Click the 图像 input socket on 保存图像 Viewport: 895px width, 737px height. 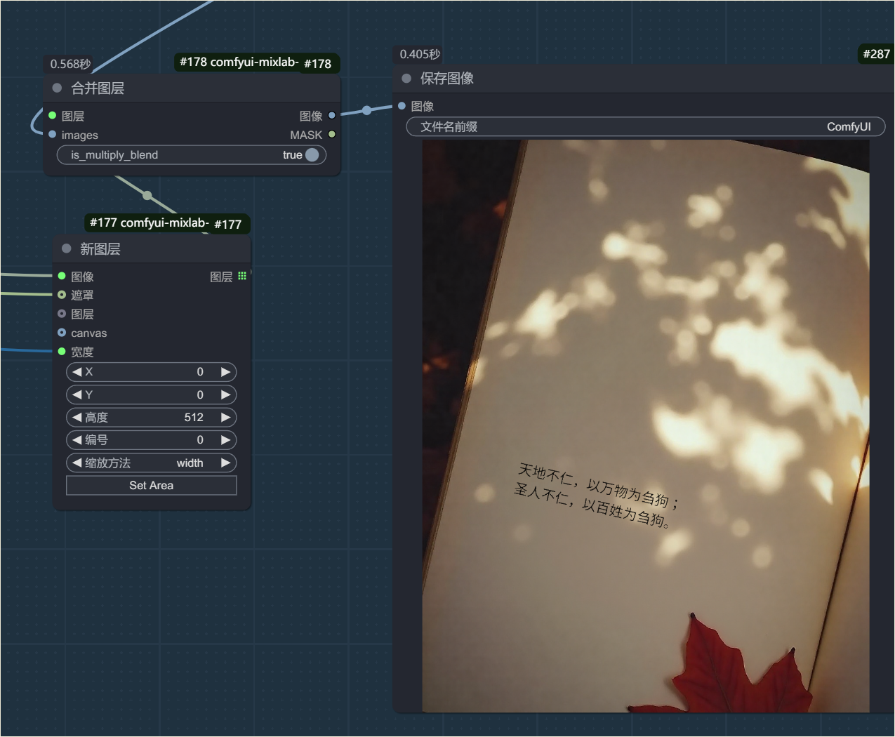(x=402, y=106)
